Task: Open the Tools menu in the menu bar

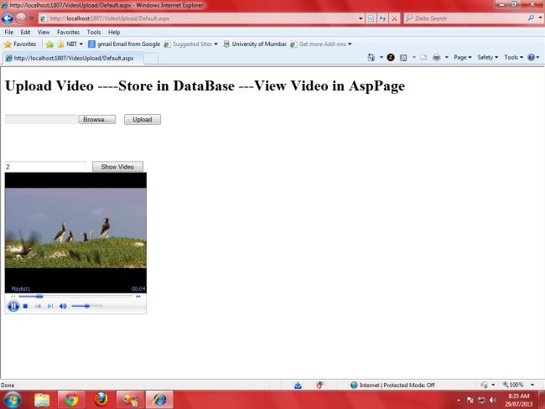Action: 94,32
